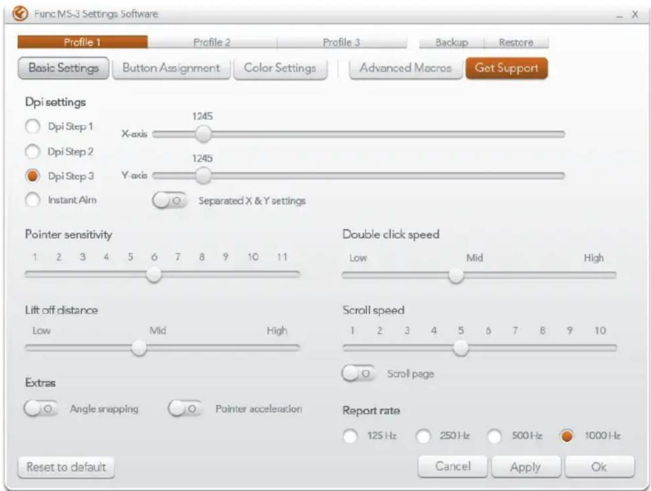
Task: Click the Backup button
Action: click(x=452, y=43)
